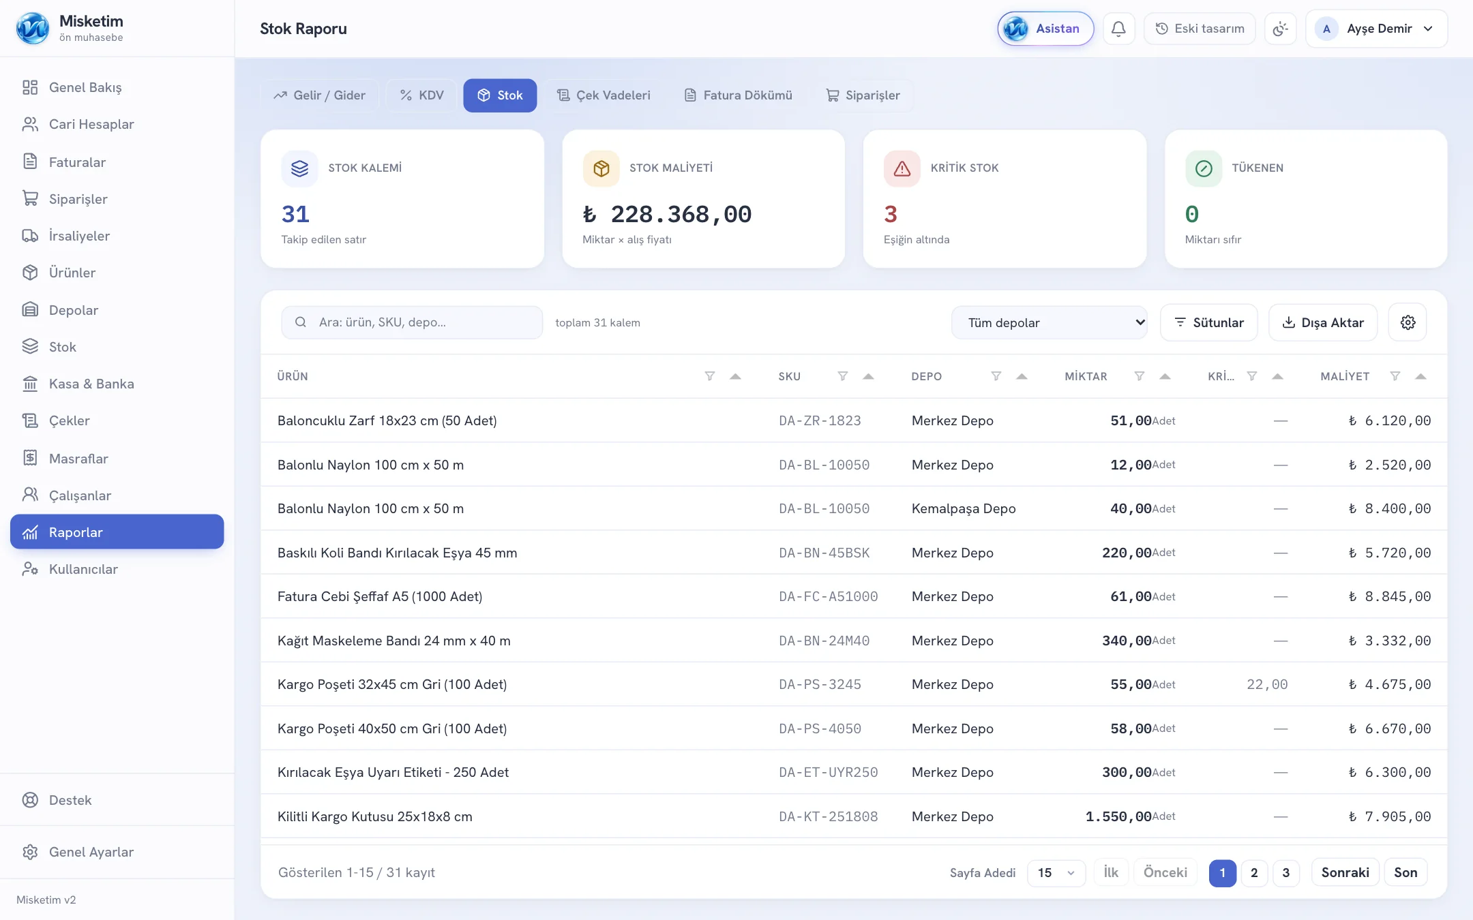The width and height of the screenshot is (1473, 920).
Task: Click the KRİ... column filter icon
Action: tap(1252, 376)
